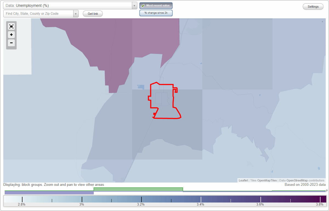Image resolution: width=329 pixels, height=211 pixels.
Task: Zoom out with the minus button
Action: (11, 43)
